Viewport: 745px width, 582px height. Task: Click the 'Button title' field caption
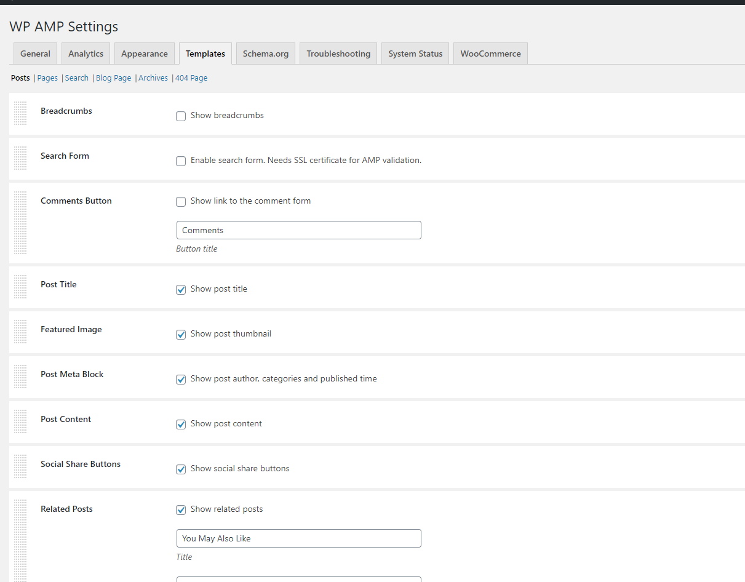(197, 249)
